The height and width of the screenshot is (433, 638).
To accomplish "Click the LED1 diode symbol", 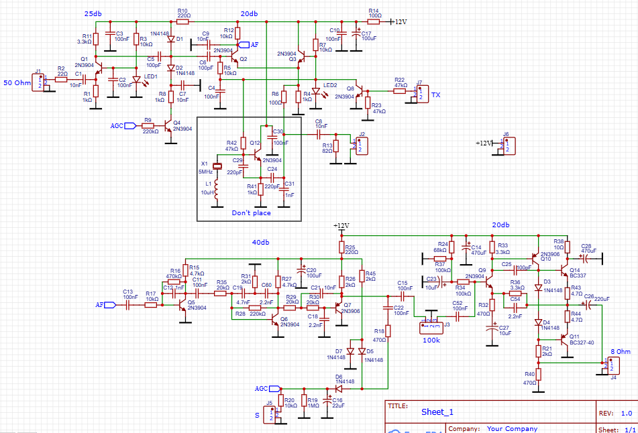I will 136,80.
